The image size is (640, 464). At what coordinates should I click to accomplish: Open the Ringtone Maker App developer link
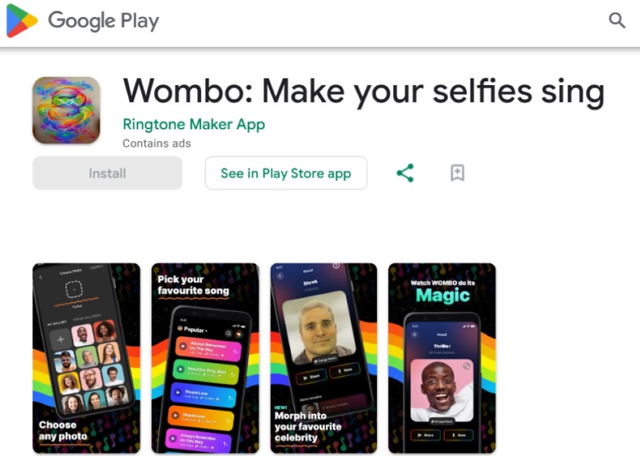click(194, 124)
